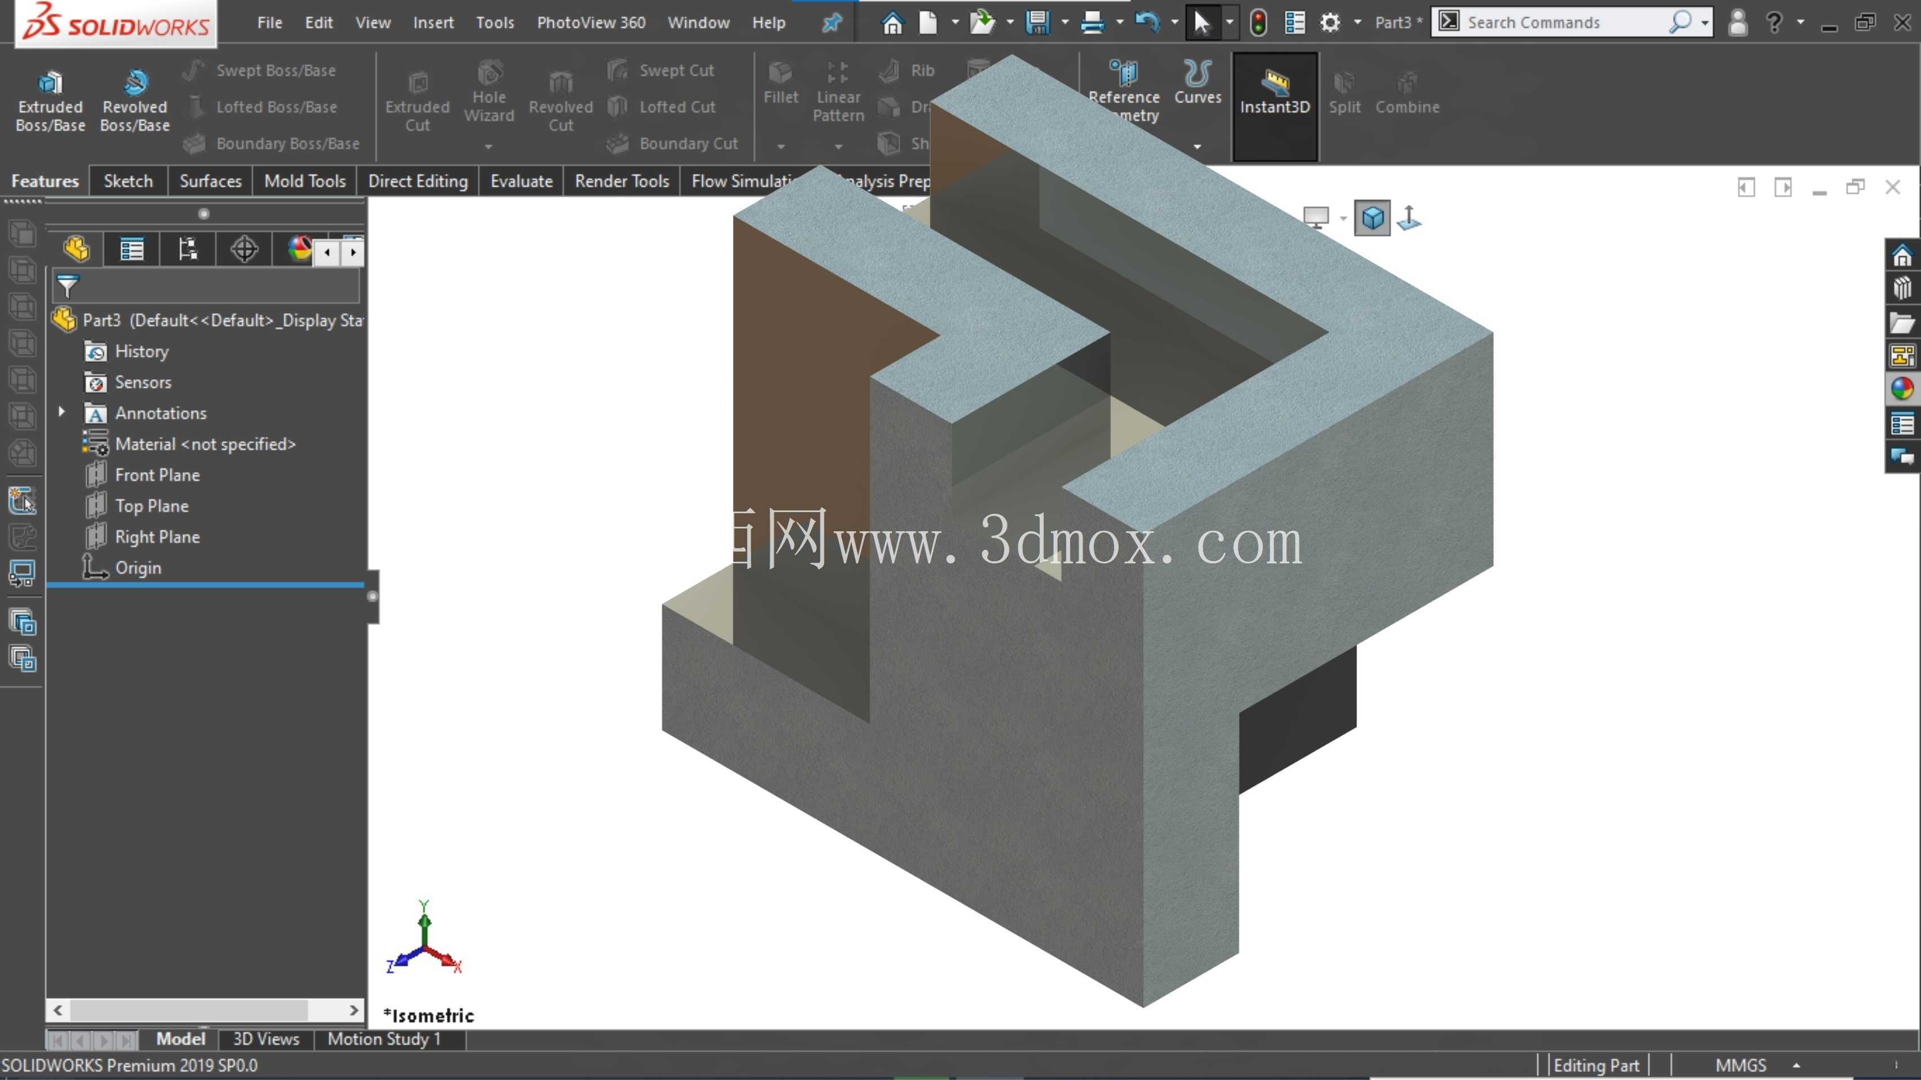1921x1080 pixels.
Task: Open the 3D Views tab
Action: [266, 1039]
